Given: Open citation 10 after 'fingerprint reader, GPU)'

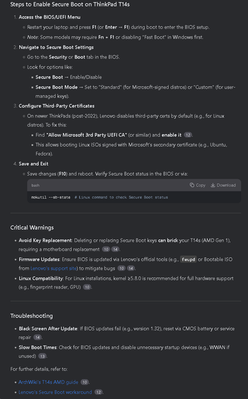Looking at the screenshot, I should (87, 287).
